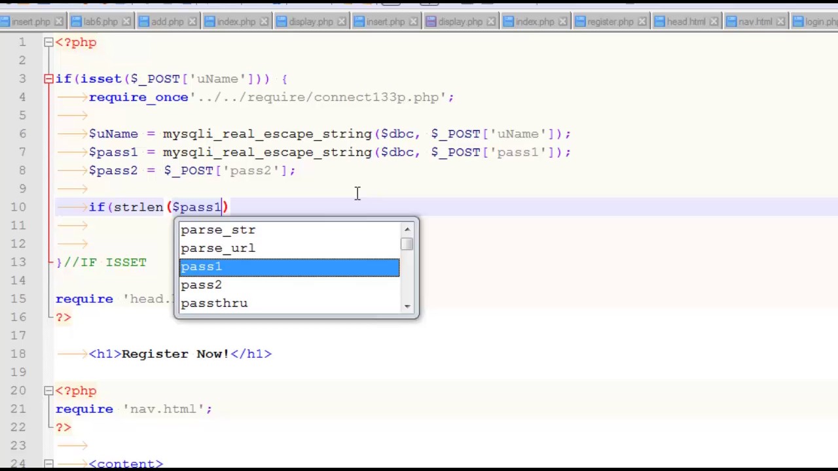Close the lab6.php tab

click(126, 22)
